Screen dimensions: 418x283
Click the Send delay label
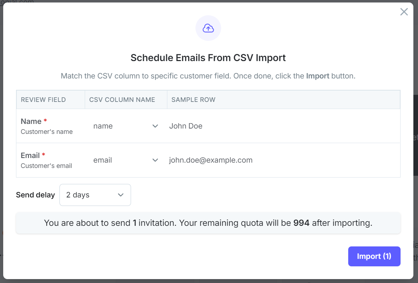click(x=36, y=195)
